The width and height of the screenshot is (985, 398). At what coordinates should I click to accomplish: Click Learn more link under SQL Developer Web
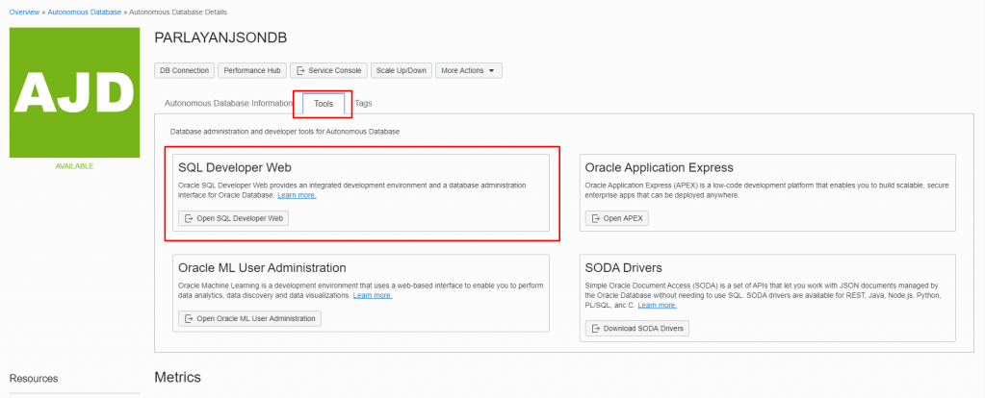tap(298, 195)
